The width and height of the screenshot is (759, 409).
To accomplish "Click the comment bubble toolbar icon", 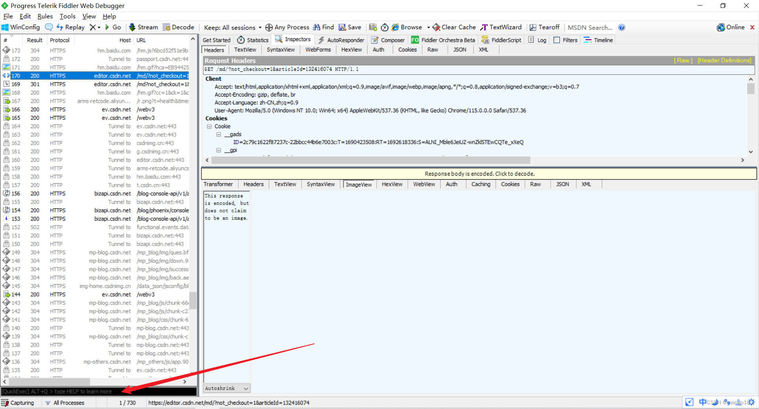I will pyautogui.click(x=49, y=27).
